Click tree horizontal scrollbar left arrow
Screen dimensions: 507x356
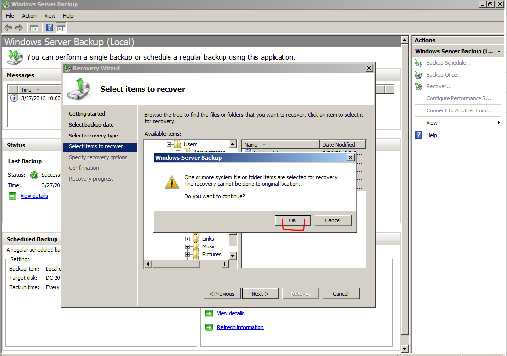(148, 264)
